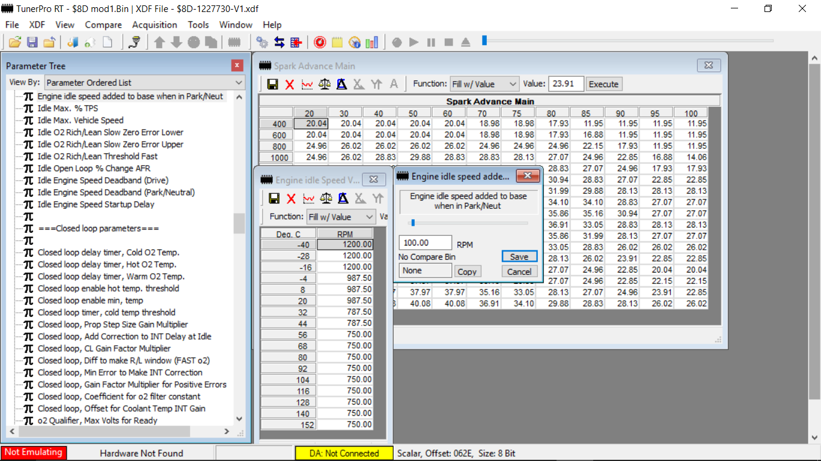Click red X icon in Spark Advance Main toolbar
This screenshot has height=461, width=821.
pos(290,84)
